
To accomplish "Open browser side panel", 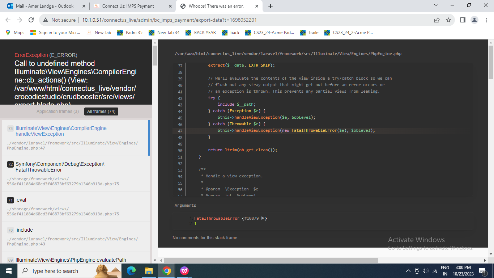I will pyautogui.click(x=463, y=20).
